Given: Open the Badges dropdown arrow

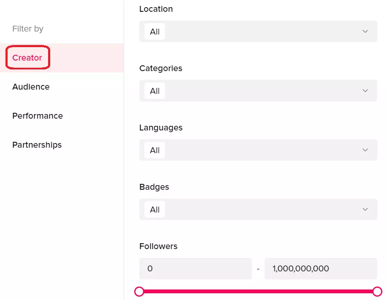Looking at the screenshot, I should click(x=365, y=210).
